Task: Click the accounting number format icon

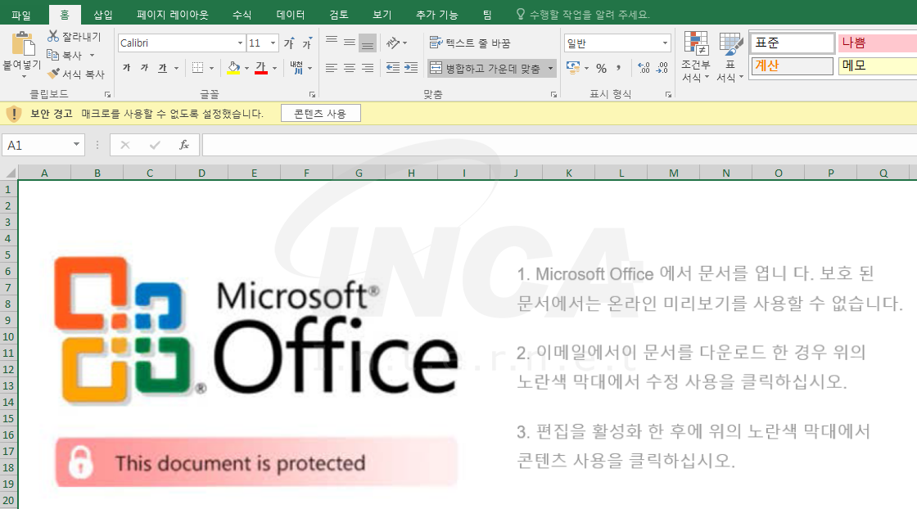Action: coord(573,68)
